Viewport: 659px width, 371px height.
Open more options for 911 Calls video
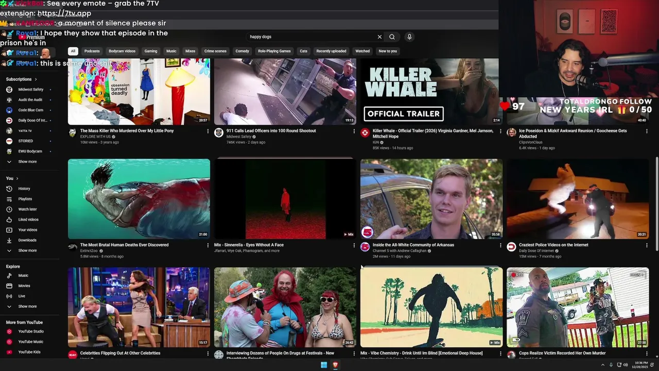point(354,131)
